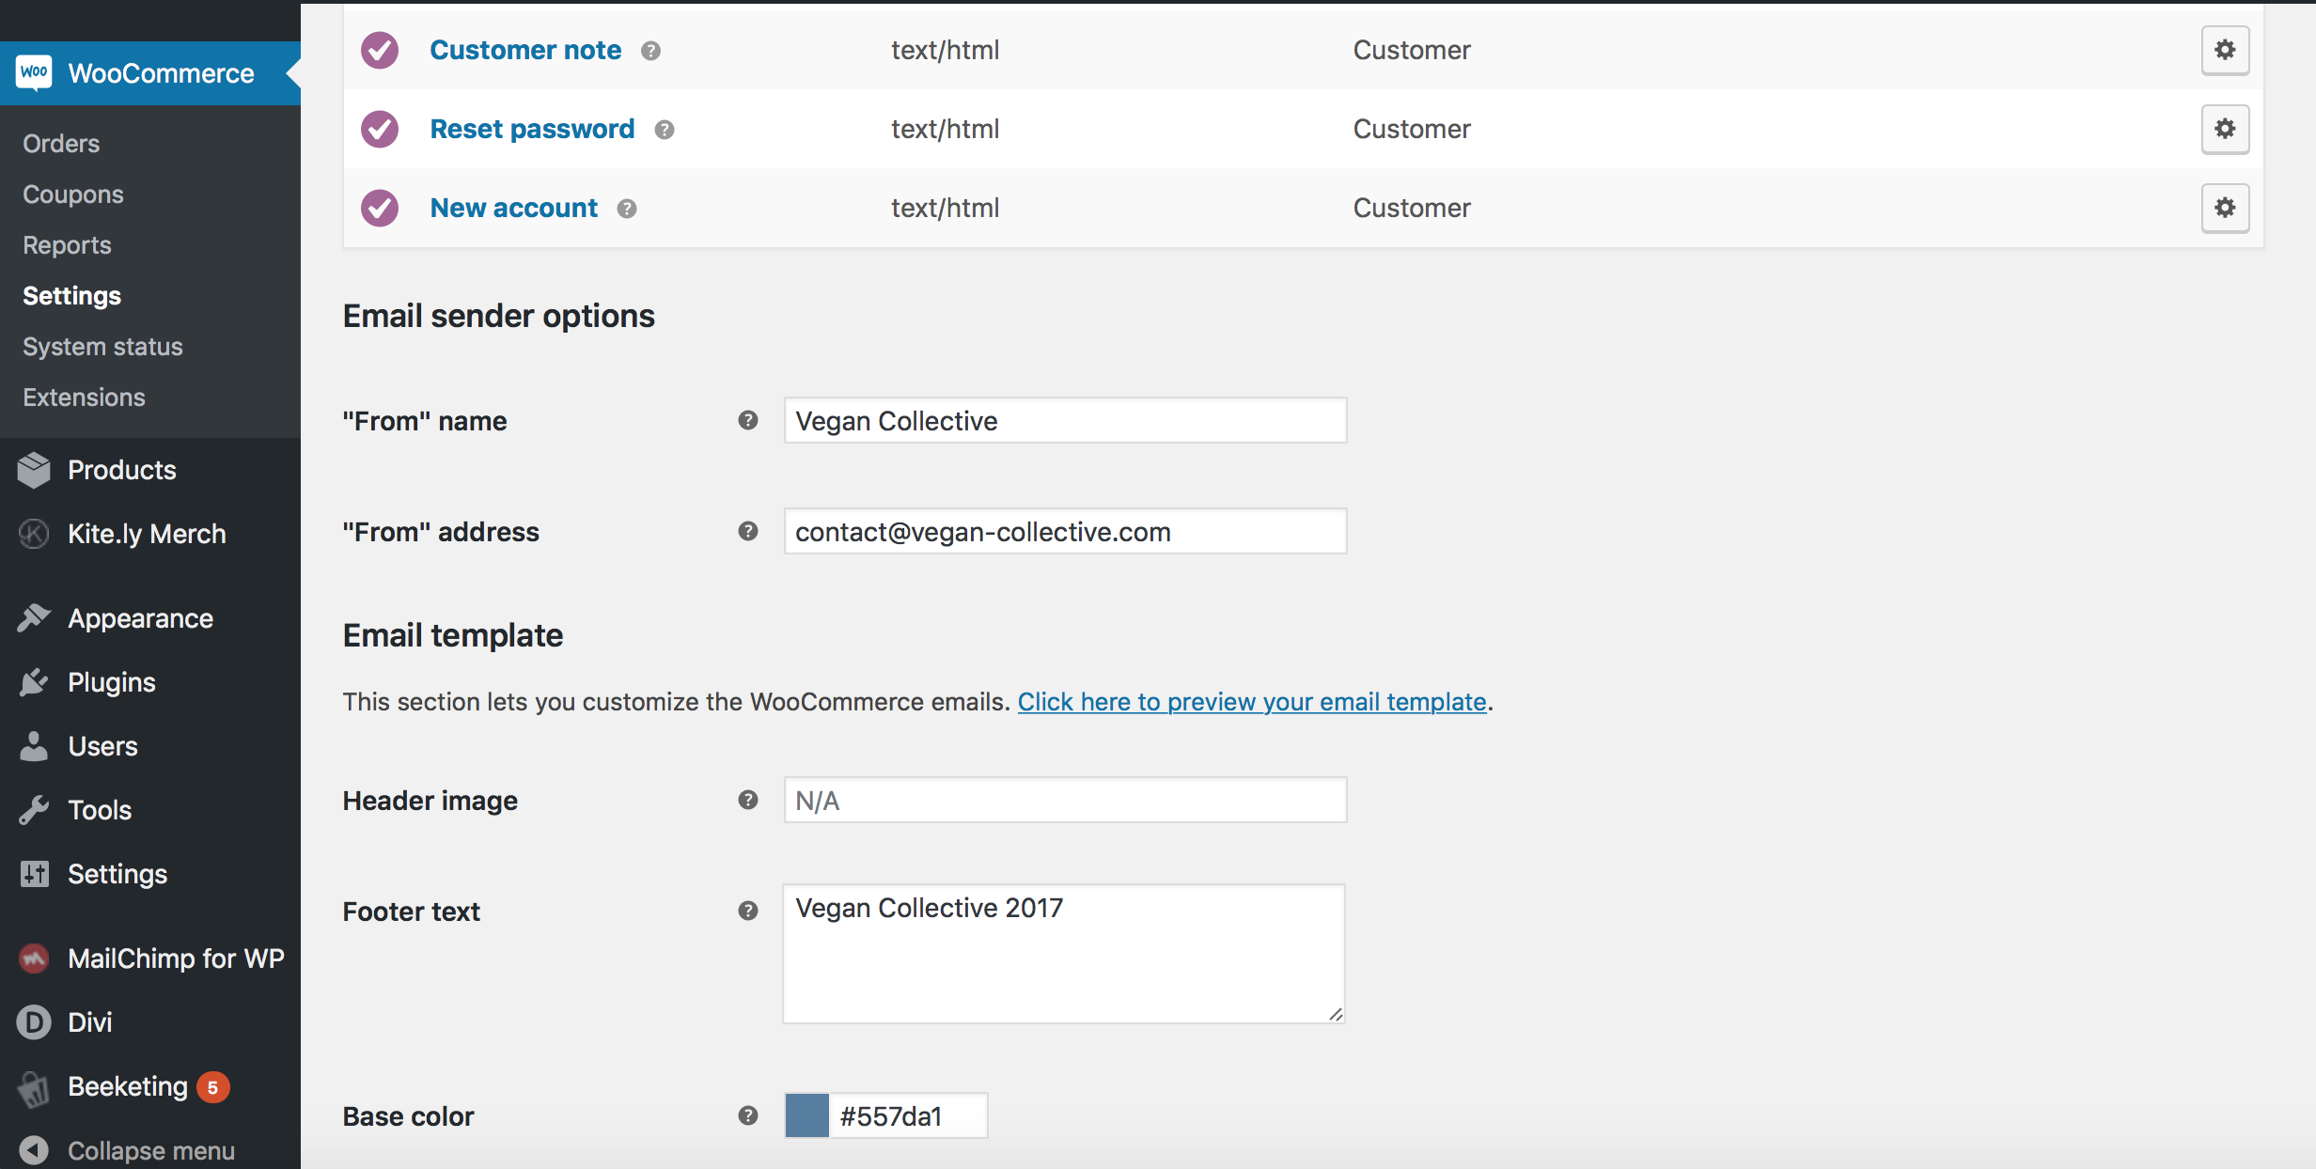
Task: Collapse the admin sidebar menu
Action: pyautogui.click(x=150, y=1150)
